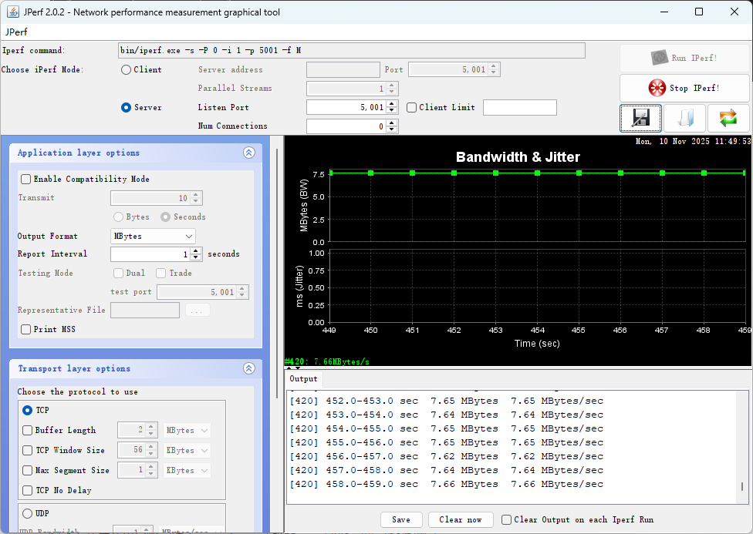Increase the Report Interval seconds value
This screenshot has height=534, width=753.
[x=196, y=250]
